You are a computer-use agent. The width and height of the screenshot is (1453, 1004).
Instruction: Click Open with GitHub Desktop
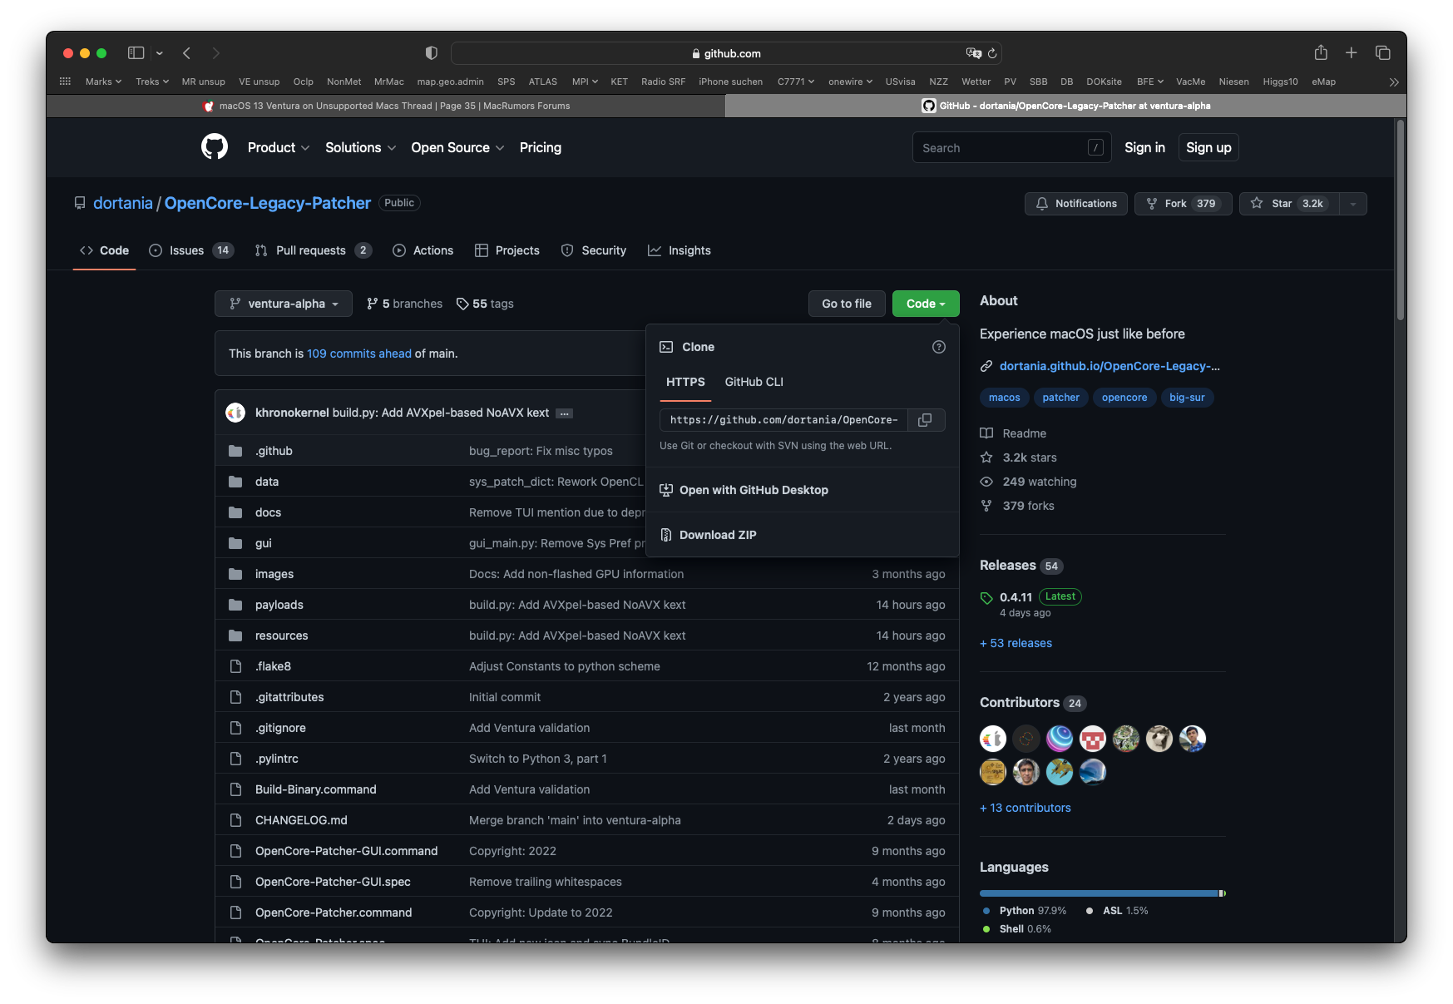754,490
